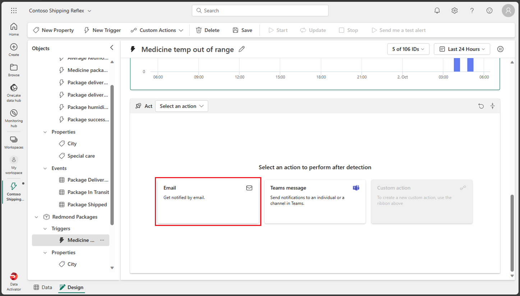Image resolution: width=520 pixels, height=296 pixels.
Task: Open Select an action dropdown
Action: (181, 106)
